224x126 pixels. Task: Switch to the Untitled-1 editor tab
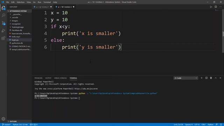[43, 7]
